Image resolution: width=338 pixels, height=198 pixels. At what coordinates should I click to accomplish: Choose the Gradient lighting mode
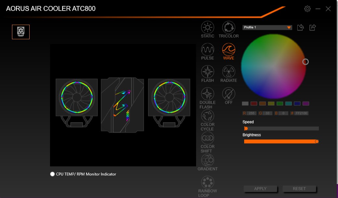(x=207, y=160)
